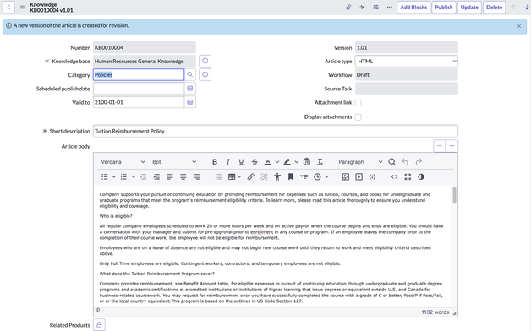Open calendar picker for Valid to
Screen dimensions: 531x331
190,102
